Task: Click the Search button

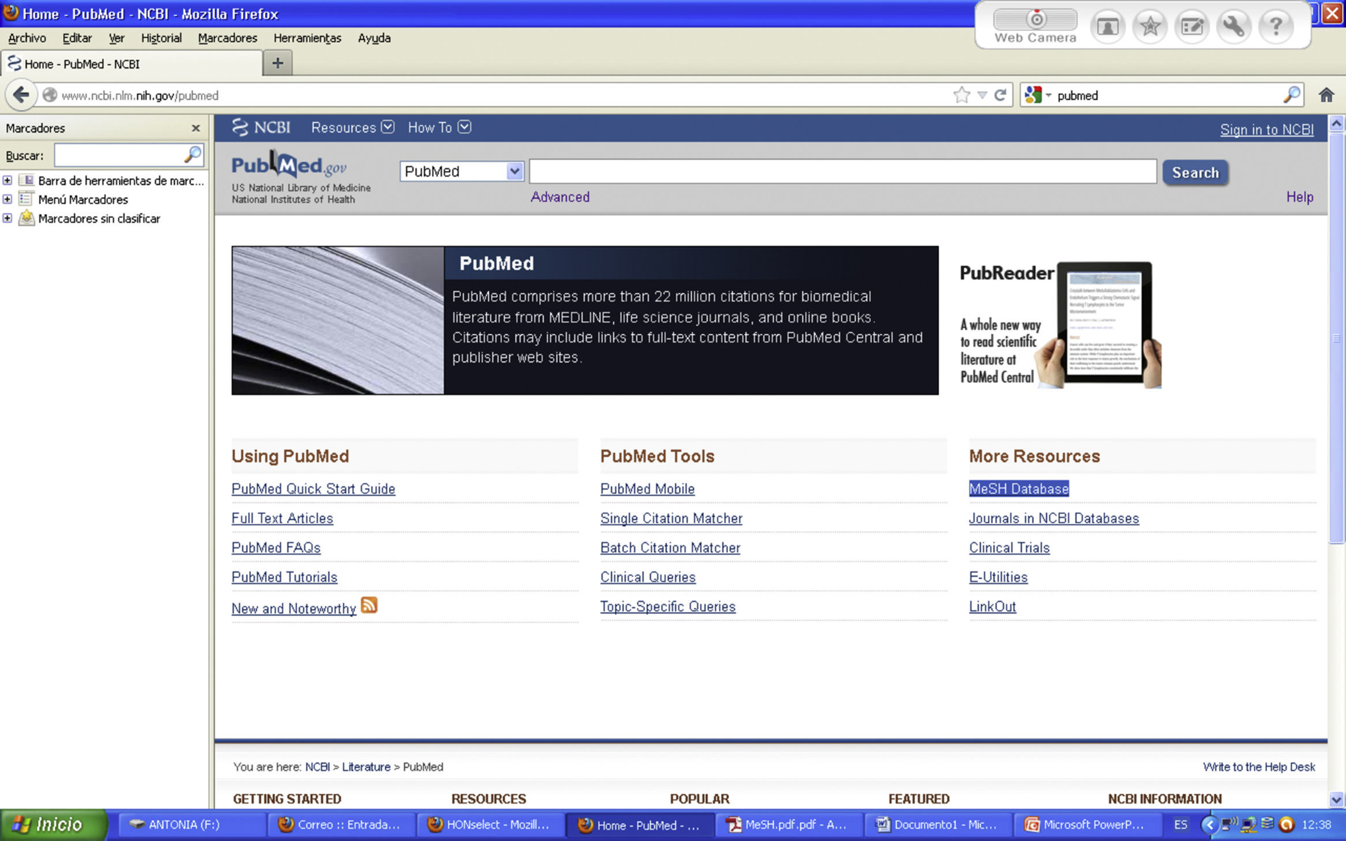Action: (1195, 172)
